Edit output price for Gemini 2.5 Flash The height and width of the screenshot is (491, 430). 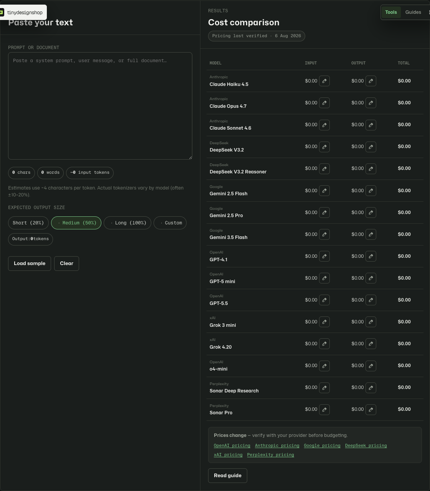point(371,191)
